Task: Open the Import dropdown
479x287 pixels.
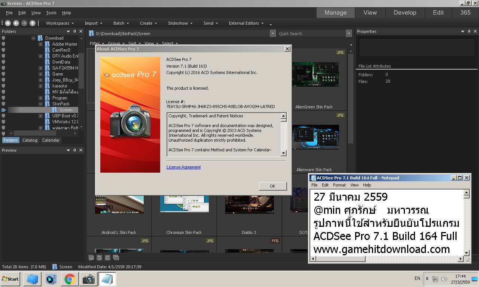Action: point(94,23)
